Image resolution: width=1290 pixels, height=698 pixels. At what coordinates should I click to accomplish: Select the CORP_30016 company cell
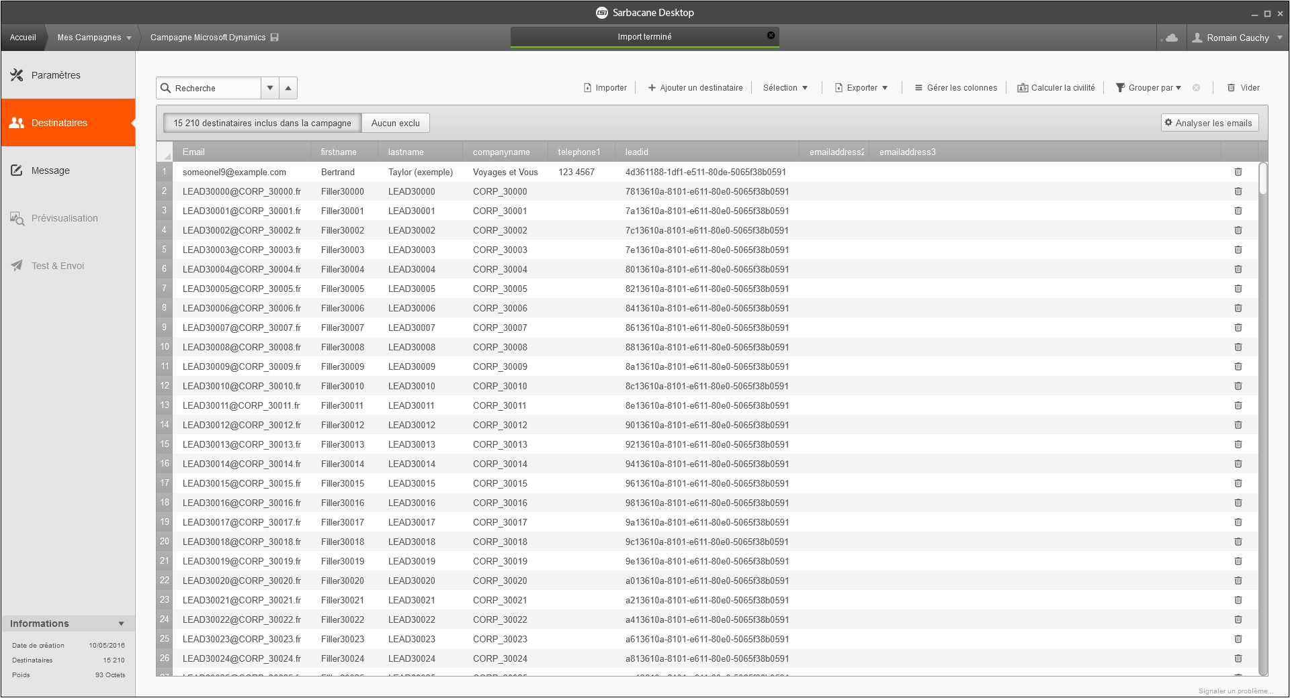pos(505,503)
